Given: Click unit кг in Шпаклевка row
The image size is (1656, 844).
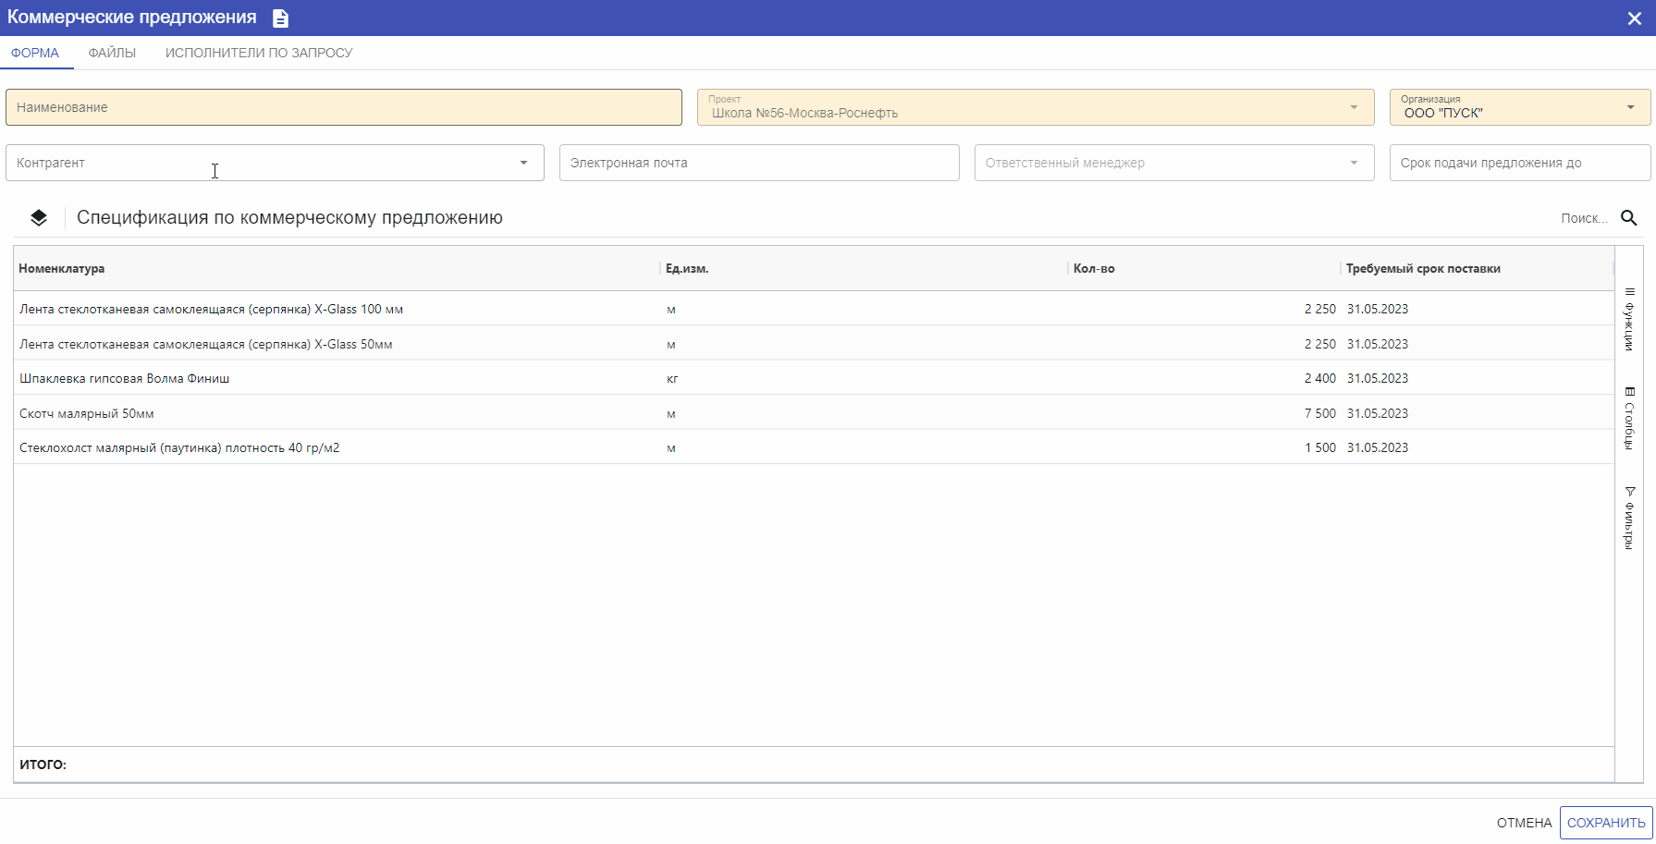Looking at the screenshot, I should 672,378.
